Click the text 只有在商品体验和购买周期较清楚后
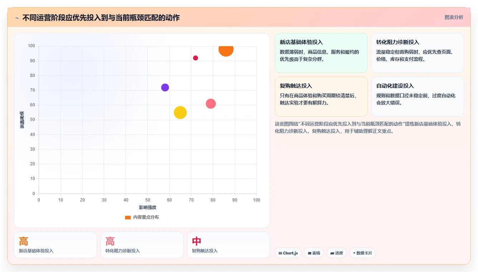Viewport: 478px width, 272px height. point(318,99)
